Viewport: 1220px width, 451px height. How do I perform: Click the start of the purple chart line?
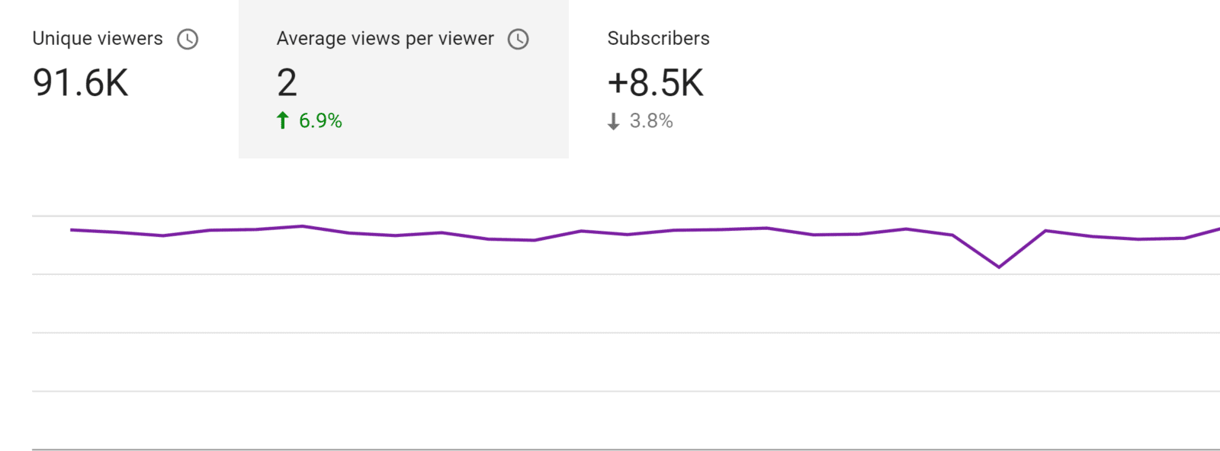point(72,229)
